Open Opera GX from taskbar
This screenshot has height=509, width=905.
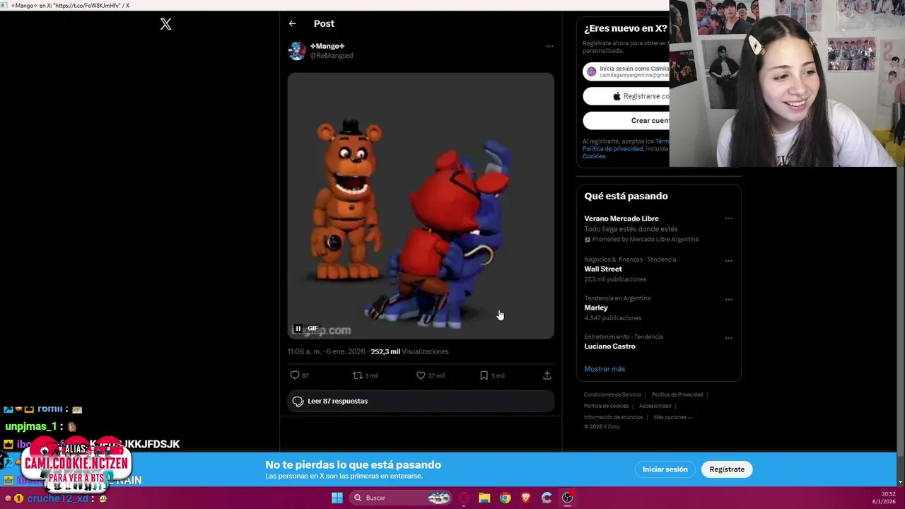click(x=464, y=498)
